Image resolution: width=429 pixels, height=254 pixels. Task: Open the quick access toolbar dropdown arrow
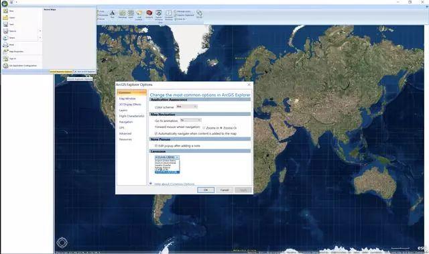pos(16,2)
